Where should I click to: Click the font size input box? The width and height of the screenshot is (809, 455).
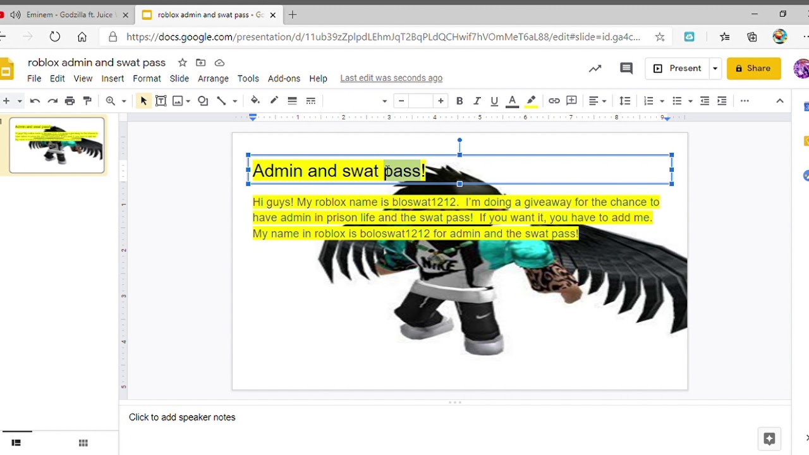coord(421,100)
